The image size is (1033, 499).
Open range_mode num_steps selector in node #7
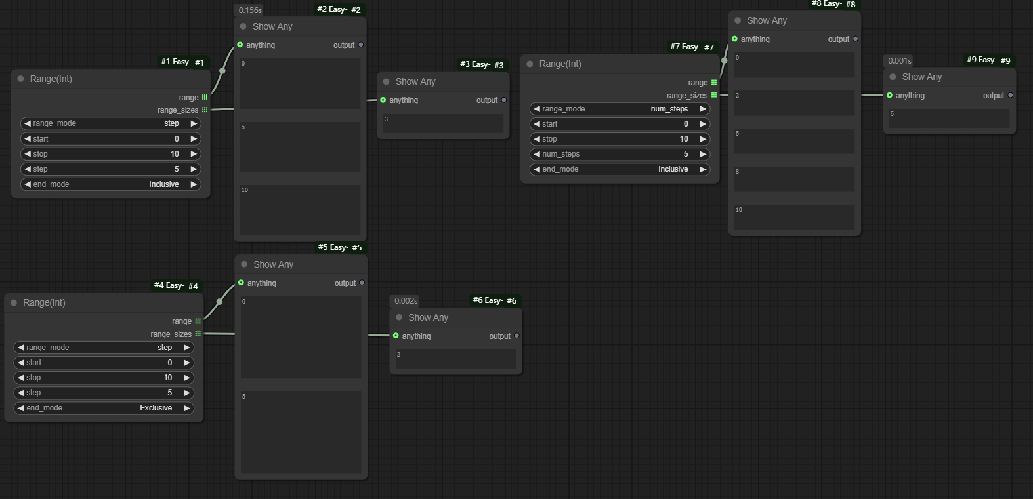[620, 109]
